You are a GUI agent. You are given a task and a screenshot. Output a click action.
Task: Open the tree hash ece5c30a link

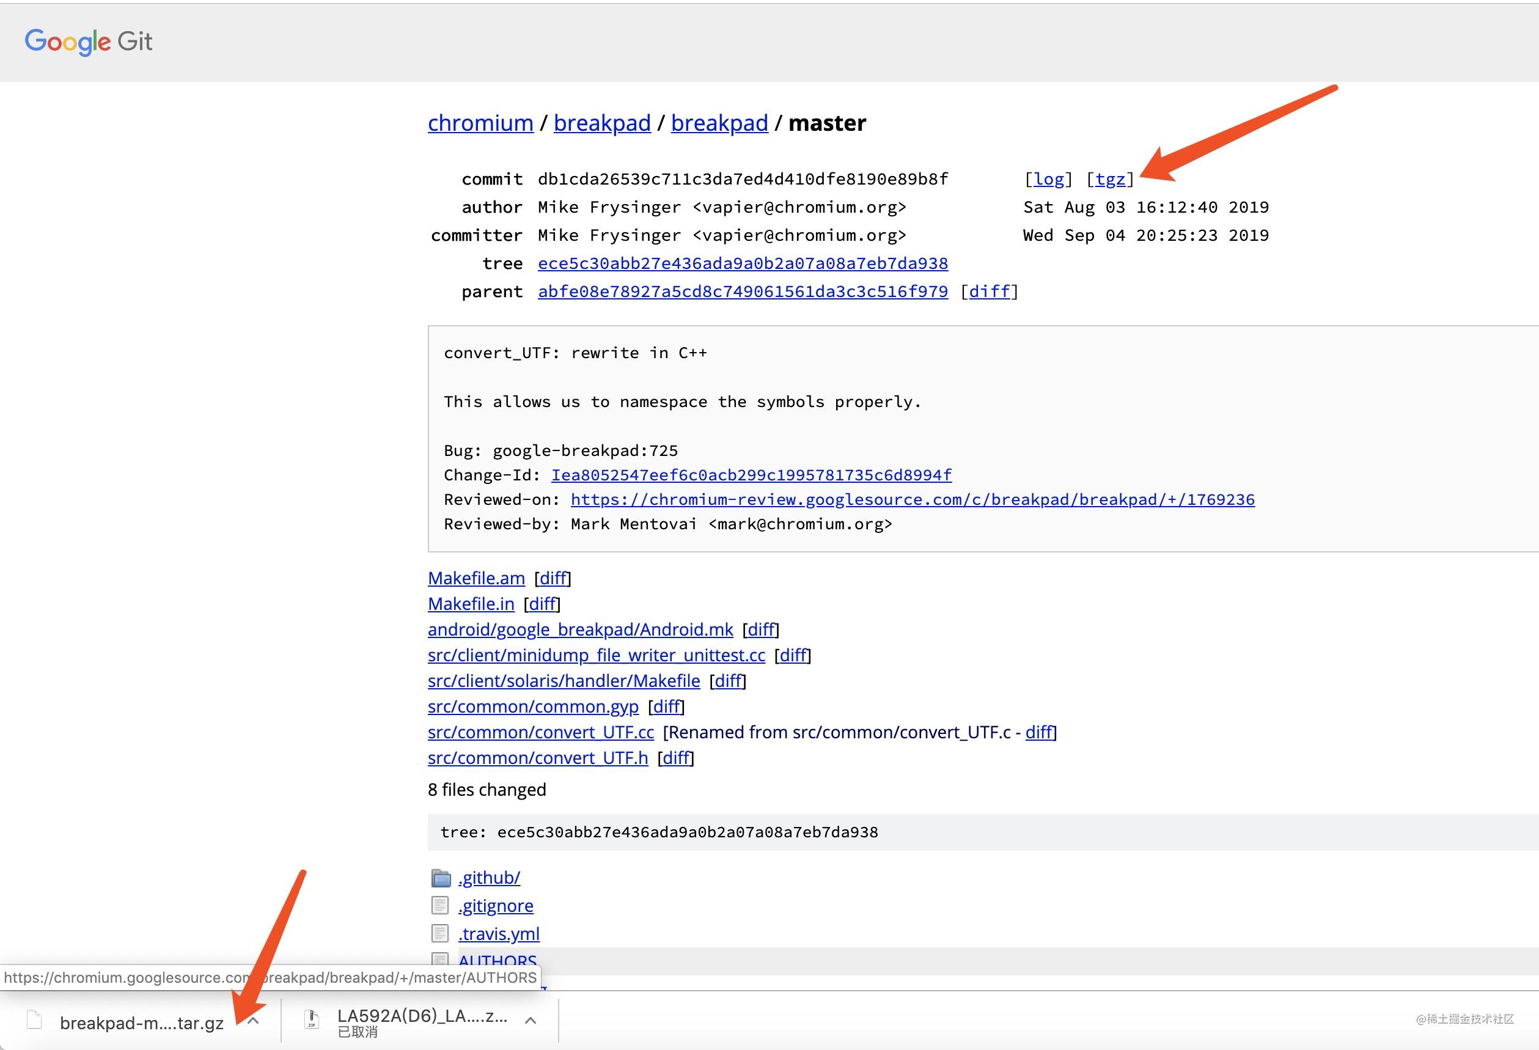(743, 263)
